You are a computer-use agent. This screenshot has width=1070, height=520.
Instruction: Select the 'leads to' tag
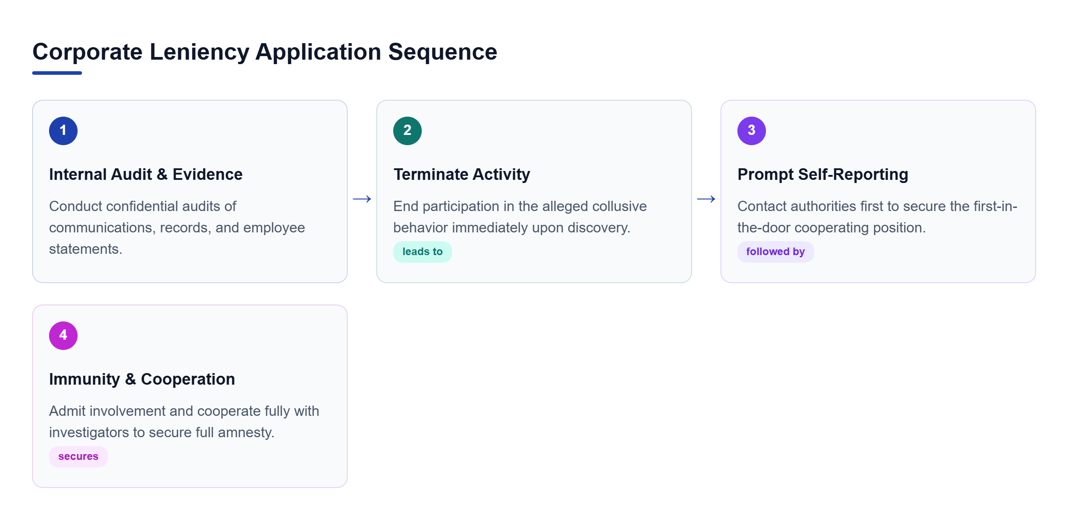tap(423, 252)
